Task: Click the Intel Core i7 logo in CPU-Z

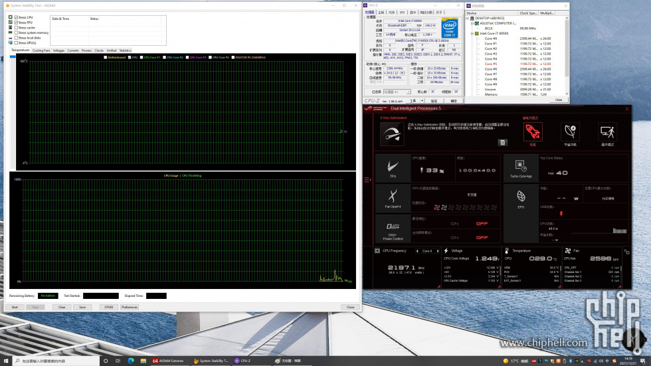Action: pyautogui.click(x=450, y=28)
